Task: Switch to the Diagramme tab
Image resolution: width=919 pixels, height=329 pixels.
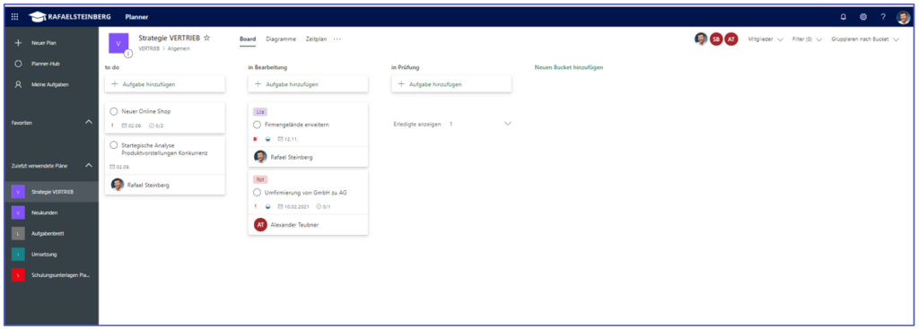Action: [x=281, y=39]
